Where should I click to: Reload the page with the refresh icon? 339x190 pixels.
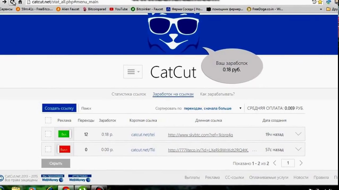(x=12, y=2)
